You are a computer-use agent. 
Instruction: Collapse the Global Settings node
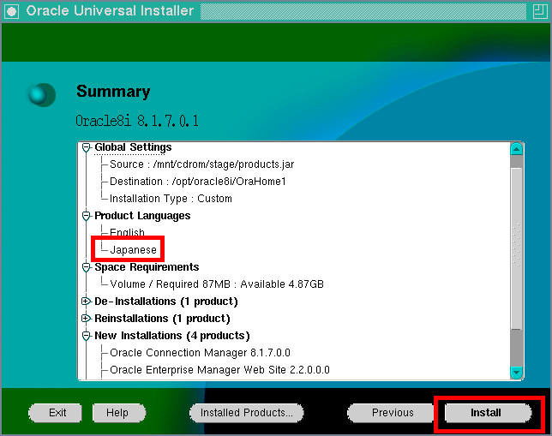coord(86,147)
